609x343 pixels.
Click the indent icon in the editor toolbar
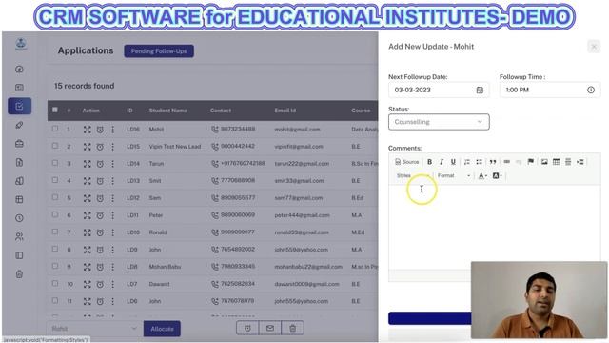coord(580,162)
